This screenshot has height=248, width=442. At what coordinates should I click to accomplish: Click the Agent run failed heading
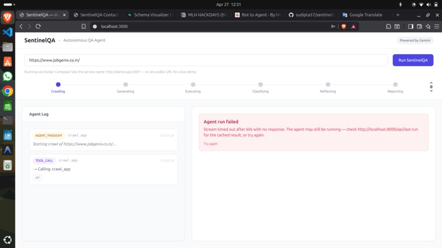(220, 122)
